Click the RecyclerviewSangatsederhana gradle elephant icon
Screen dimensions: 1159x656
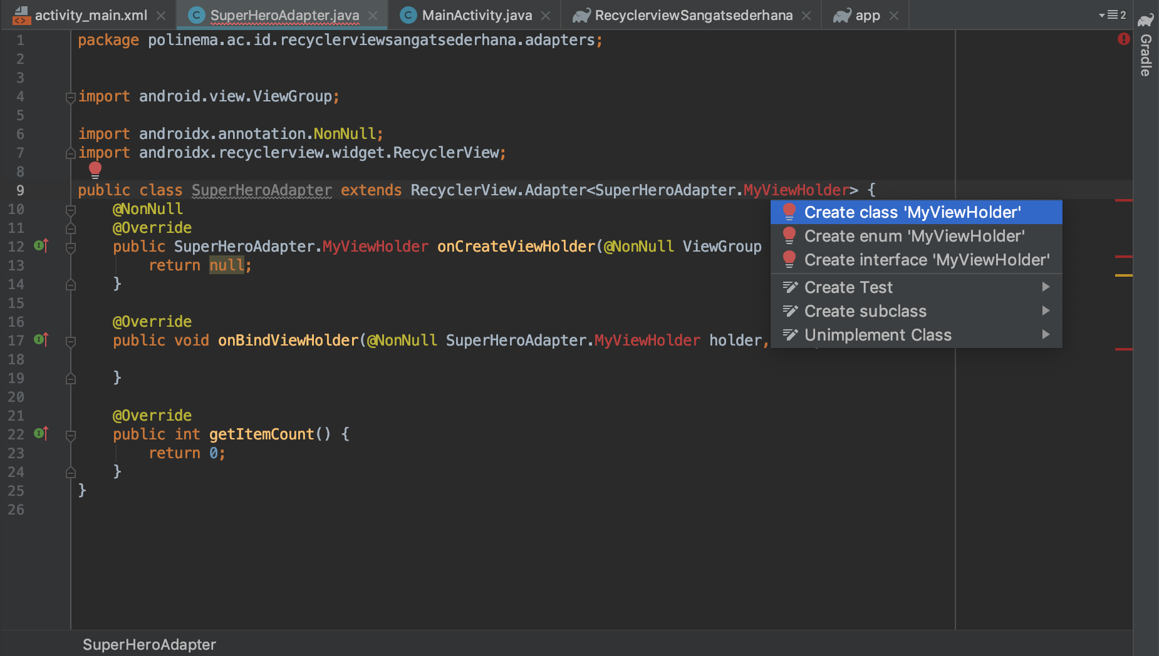pyautogui.click(x=582, y=15)
